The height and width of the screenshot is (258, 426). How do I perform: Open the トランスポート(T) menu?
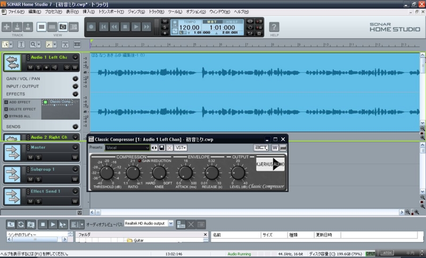111,12
